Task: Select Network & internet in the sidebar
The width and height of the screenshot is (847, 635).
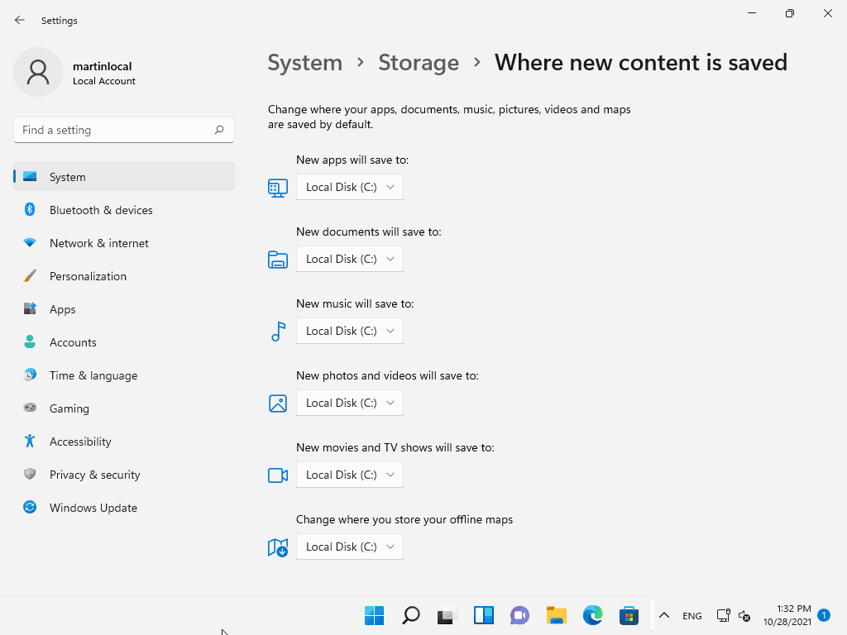Action: coord(98,243)
